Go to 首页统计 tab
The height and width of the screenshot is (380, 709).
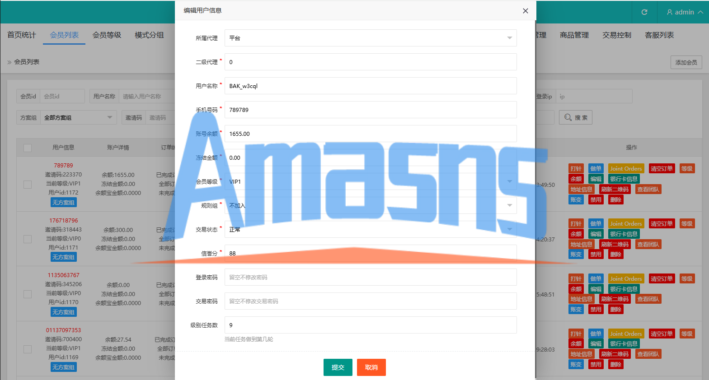tap(22, 35)
